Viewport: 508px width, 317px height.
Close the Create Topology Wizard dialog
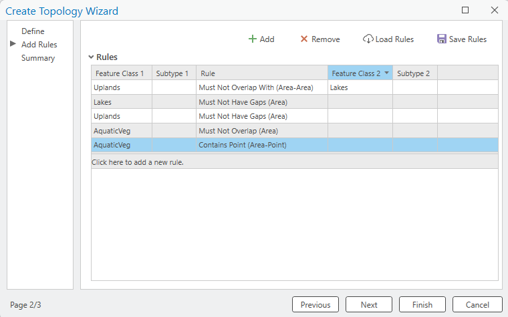494,10
